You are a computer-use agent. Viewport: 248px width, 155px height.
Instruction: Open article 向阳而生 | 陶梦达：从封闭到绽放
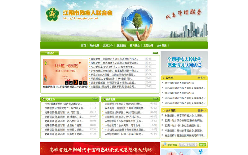click(x=123, y=113)
